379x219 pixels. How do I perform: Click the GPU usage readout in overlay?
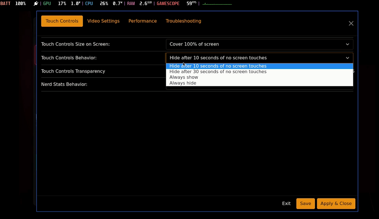coord(61,3)
